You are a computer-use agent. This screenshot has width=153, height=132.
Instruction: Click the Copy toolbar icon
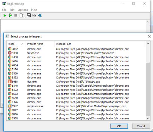pyautogui.click(x=34, y=16)
